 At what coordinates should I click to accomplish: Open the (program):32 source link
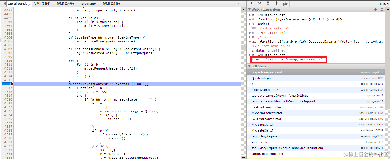(x=375, y=96)
